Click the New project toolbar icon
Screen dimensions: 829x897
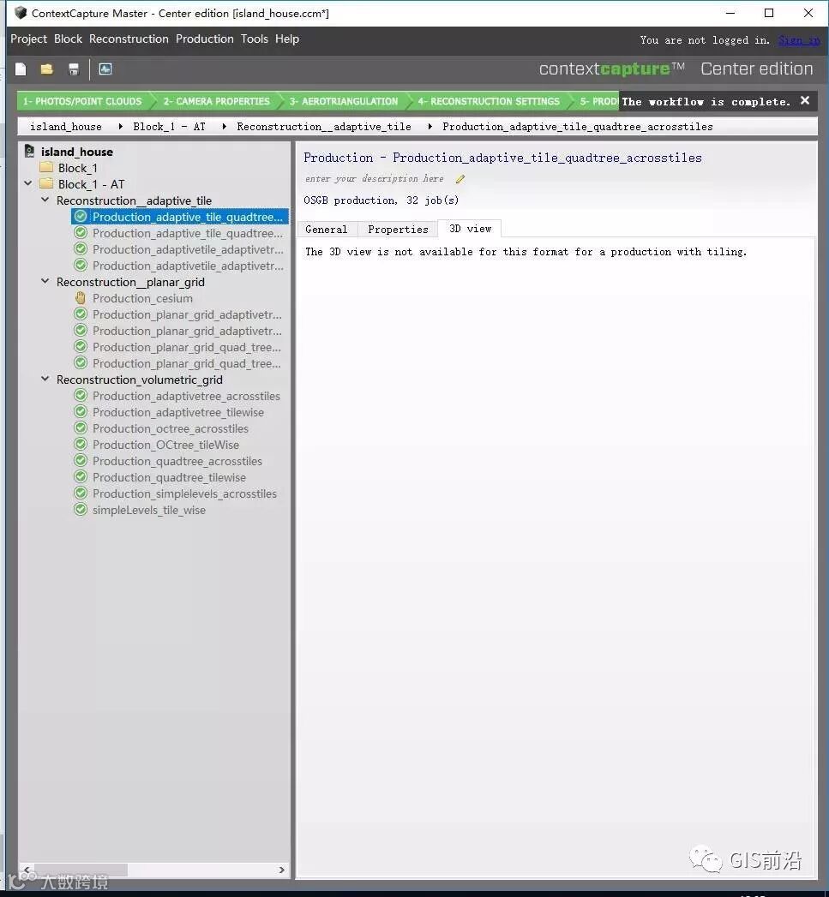coord(21,69)
